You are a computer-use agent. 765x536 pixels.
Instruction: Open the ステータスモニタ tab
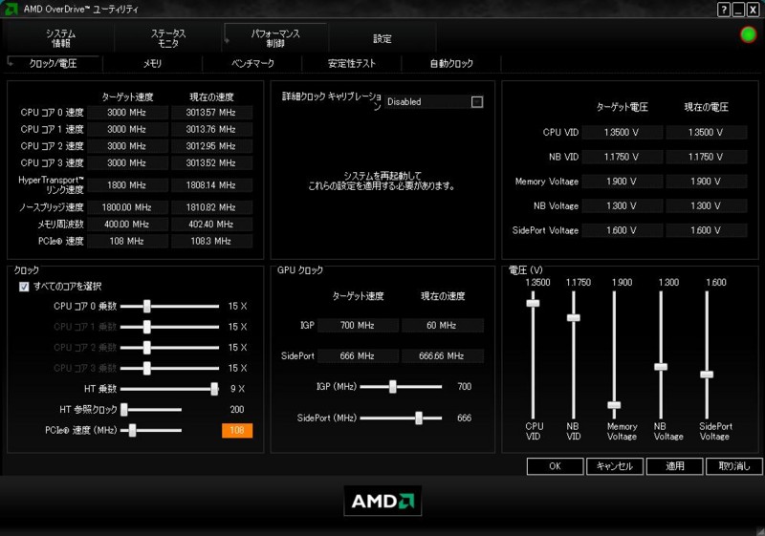coord(168,38)
